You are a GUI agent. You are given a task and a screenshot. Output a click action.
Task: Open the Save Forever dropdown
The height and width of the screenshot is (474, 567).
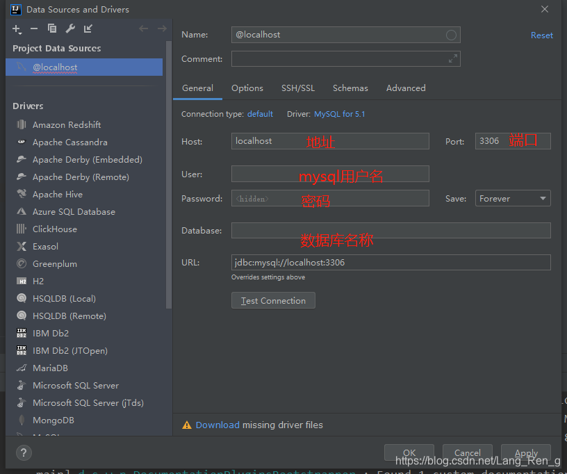pyautogui.click(x=513, y=198)
